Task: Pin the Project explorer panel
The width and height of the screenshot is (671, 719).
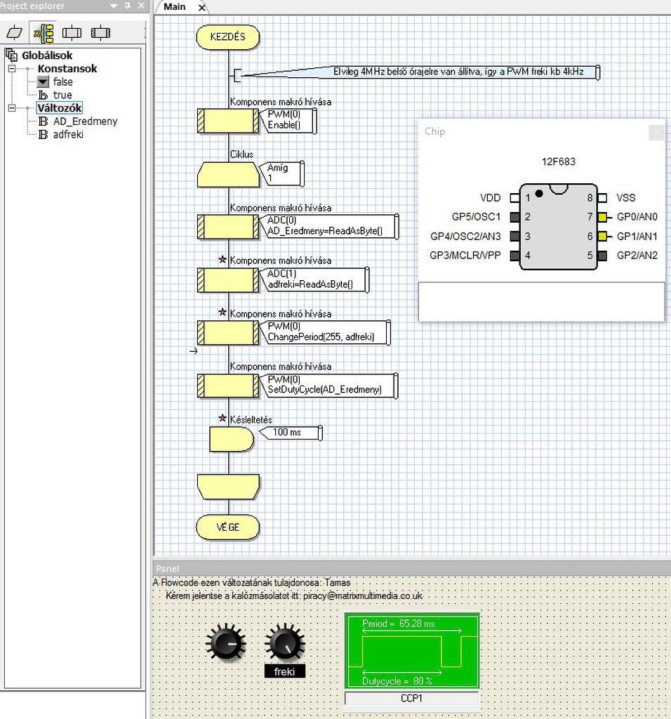Action: click(128, 6)
